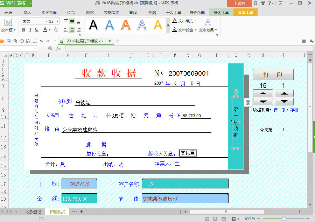This screenshot has height=222, width=315.
Task: Choose black text art style A
Action: (x=93, y=25)
